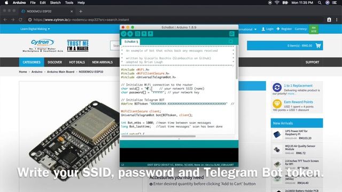Click the screen recording indicator icon

(270, 3)
